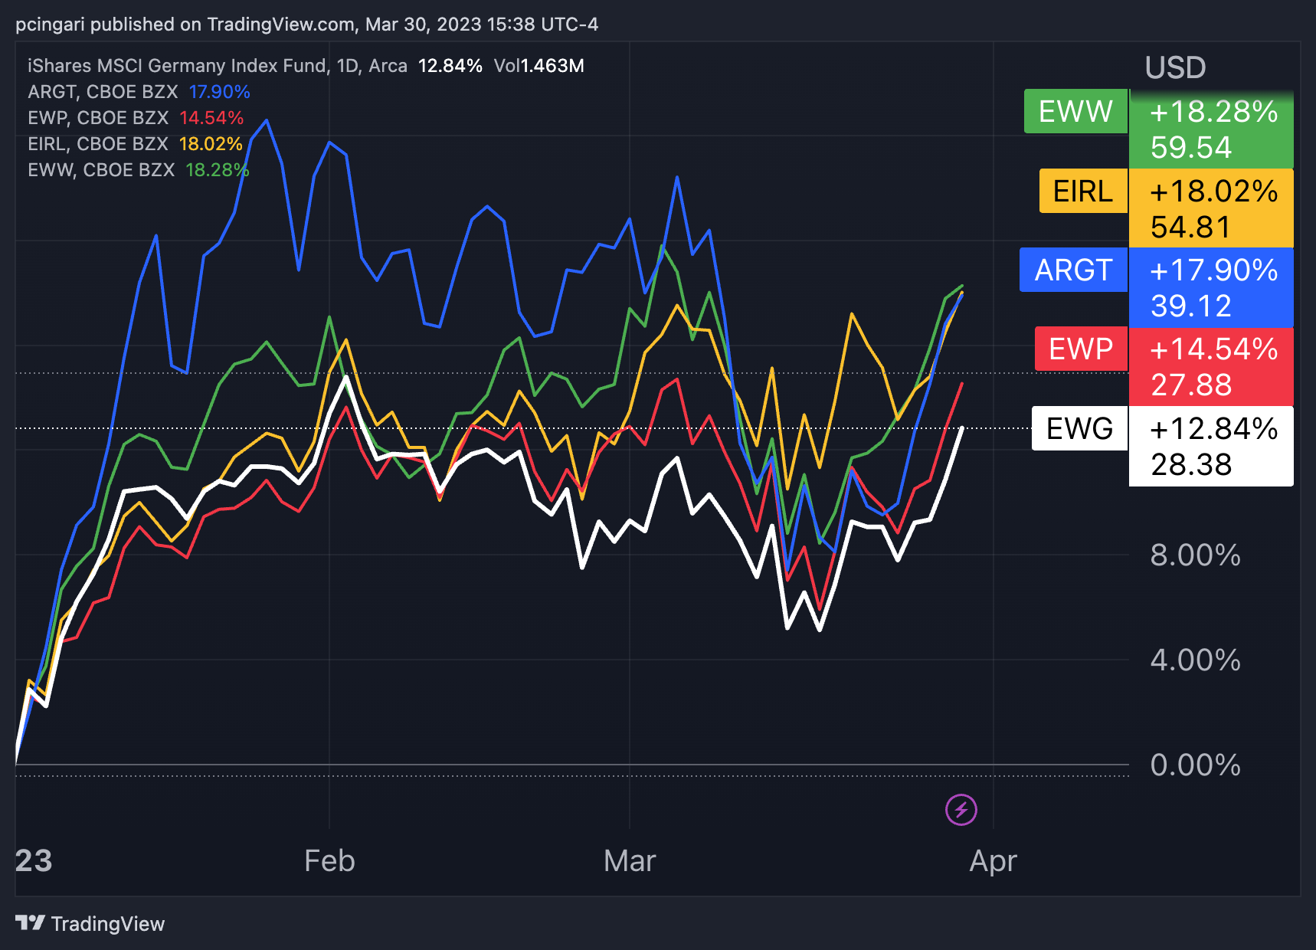Click the 17.90% ARGT legend value
Viewport: 1316px width, 950px height.
click(x=219, y=92)
